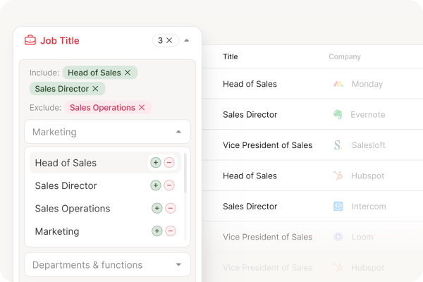Include Head of Sales with plus icon

[x=156, y=163]
